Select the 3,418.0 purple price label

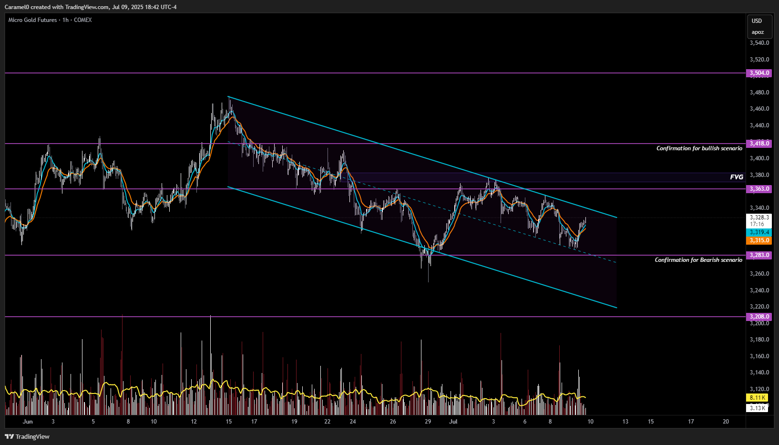759,144
